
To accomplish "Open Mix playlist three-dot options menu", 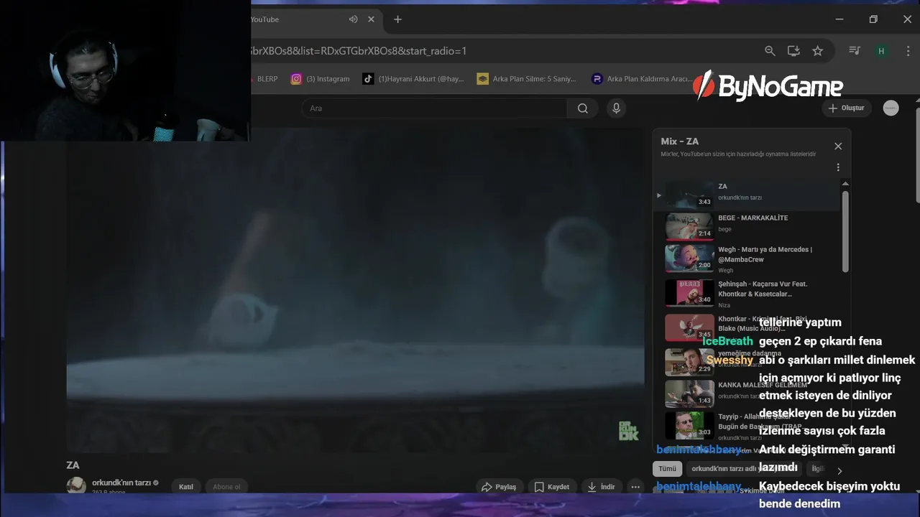I will (838, 167).
